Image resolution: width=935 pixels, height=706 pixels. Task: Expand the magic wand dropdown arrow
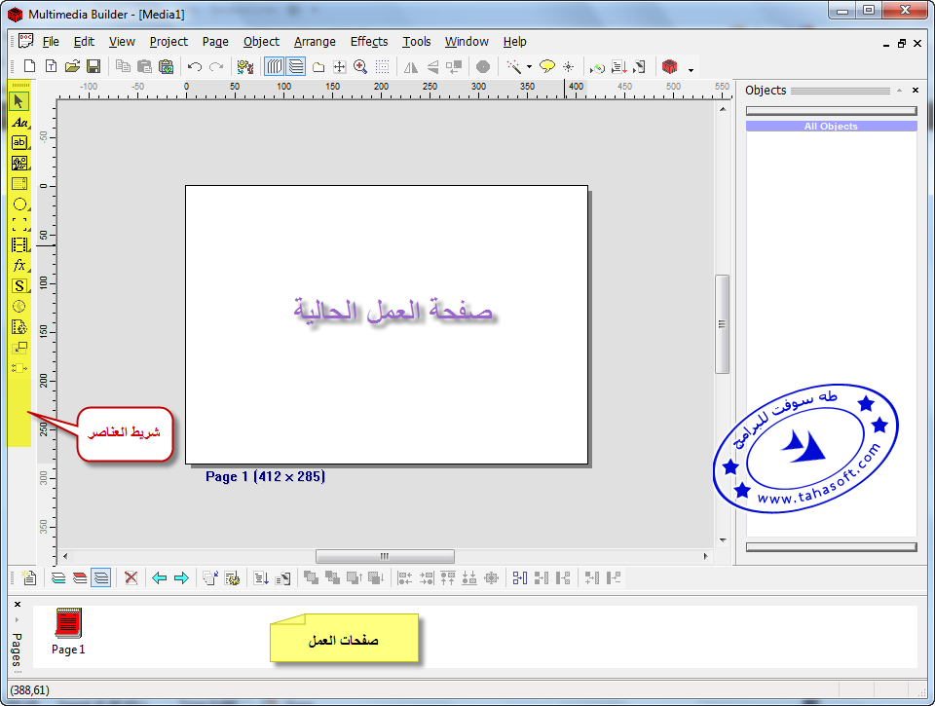pos(529,67)
